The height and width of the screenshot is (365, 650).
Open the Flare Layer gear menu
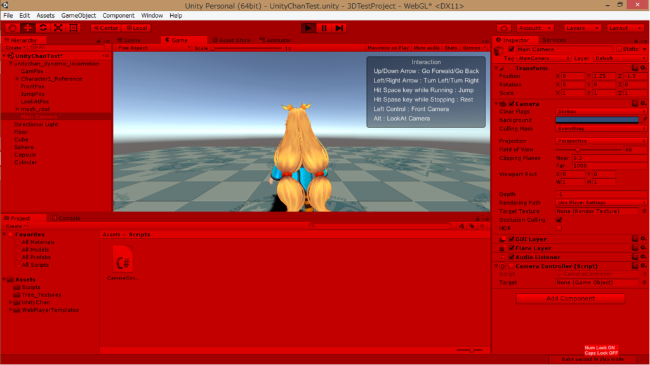644,248
